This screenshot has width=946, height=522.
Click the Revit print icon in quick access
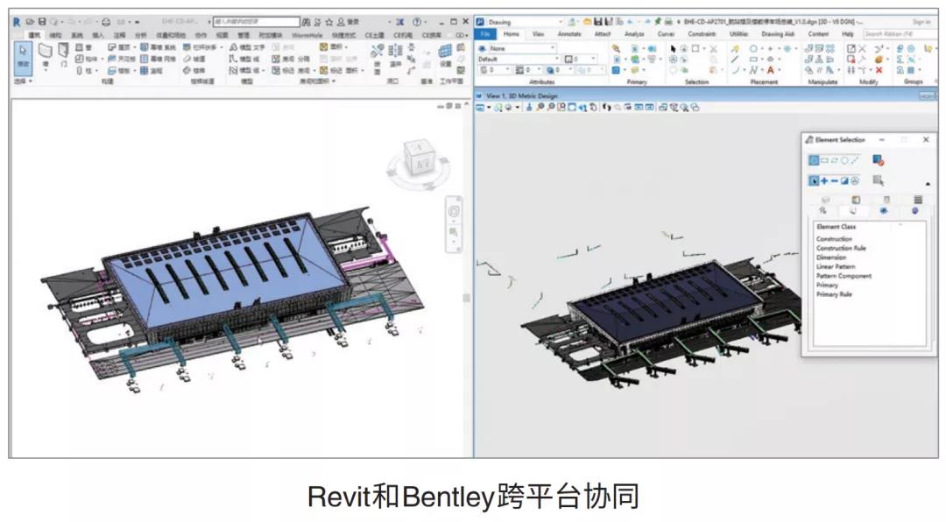click(x=106, y=22)
